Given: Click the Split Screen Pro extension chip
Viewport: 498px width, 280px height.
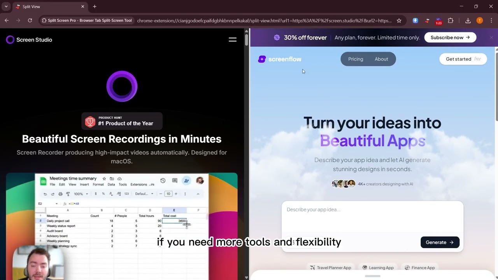Looking at the screenshot, I should (x=87, y=21).
